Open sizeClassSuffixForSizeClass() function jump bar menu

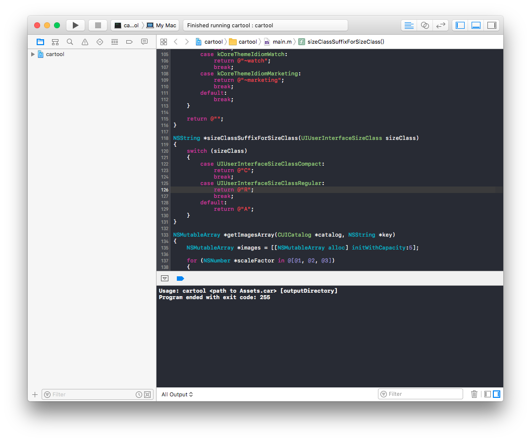click(x=341, y=42)
